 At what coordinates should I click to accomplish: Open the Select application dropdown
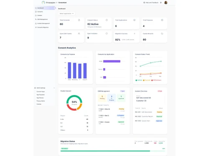[x=66, y=13]
